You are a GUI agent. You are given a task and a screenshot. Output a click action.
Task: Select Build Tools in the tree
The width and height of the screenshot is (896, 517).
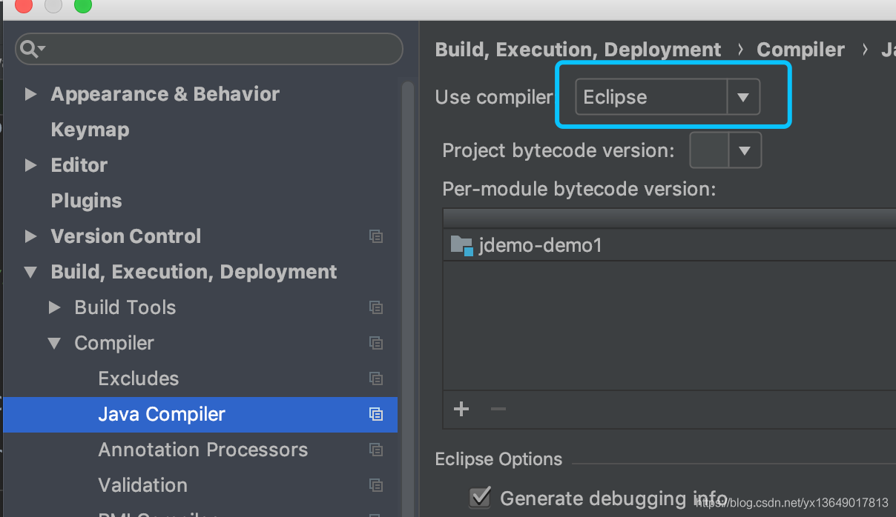(125, 307)
